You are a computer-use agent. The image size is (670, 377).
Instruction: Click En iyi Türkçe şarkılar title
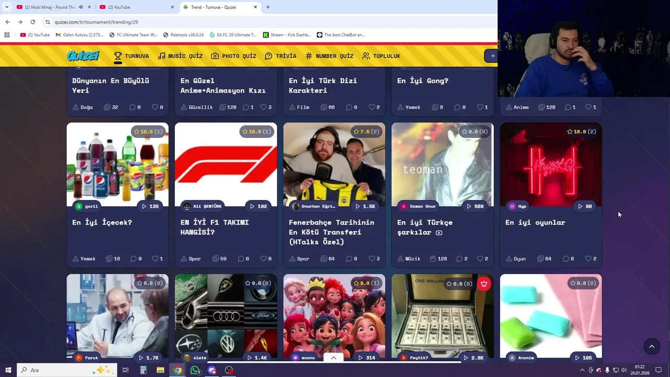coord(425,227)
